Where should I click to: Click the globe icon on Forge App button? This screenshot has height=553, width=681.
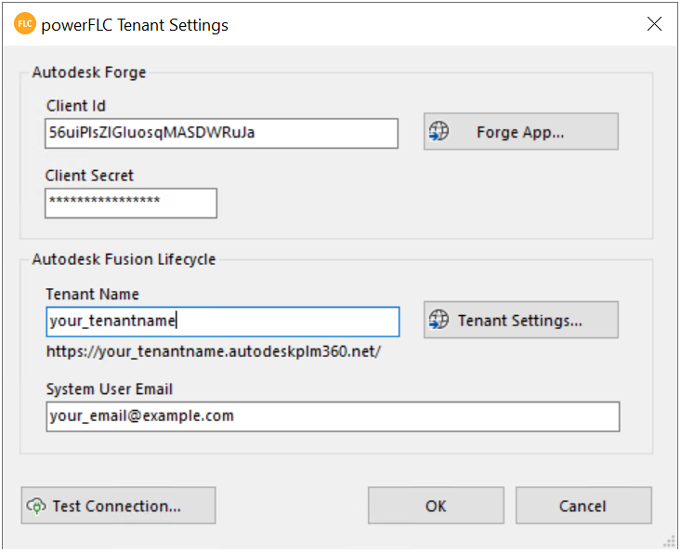pos(439,133)
